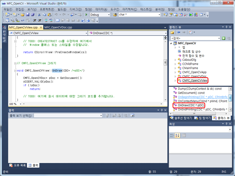Image resolution: width=235 pixels, height=176 pixels.
Task: Click the alphabetical sort icon in Properties
Action: pyautogui.click(x=178, y=136)
